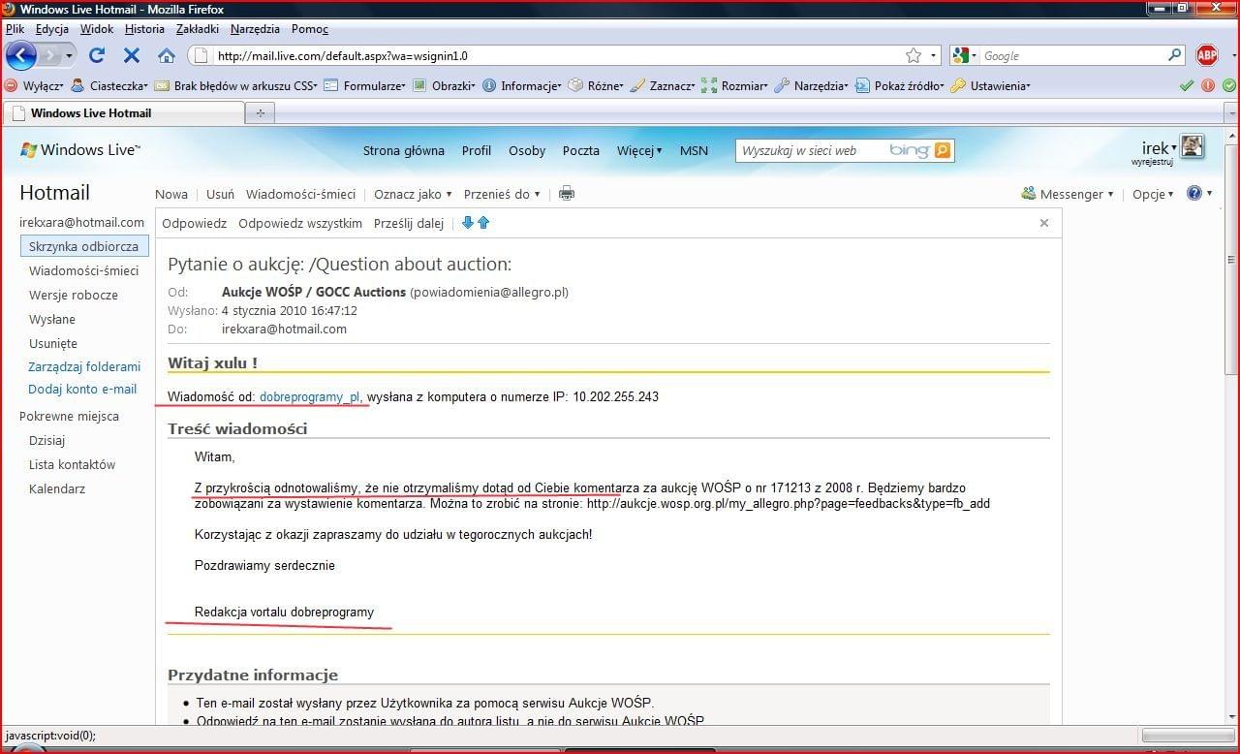Click the blue help question mark icon
The width and height of the screenshot is (1240, 754).
point(1194,193)
